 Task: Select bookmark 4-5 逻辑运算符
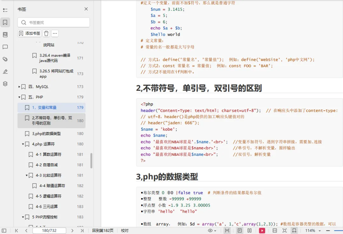(48, 196)
